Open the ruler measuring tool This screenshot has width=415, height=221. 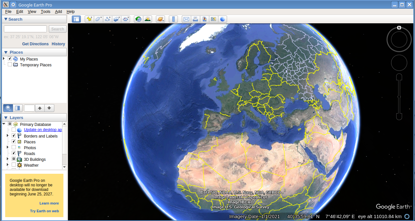(173, 19)
